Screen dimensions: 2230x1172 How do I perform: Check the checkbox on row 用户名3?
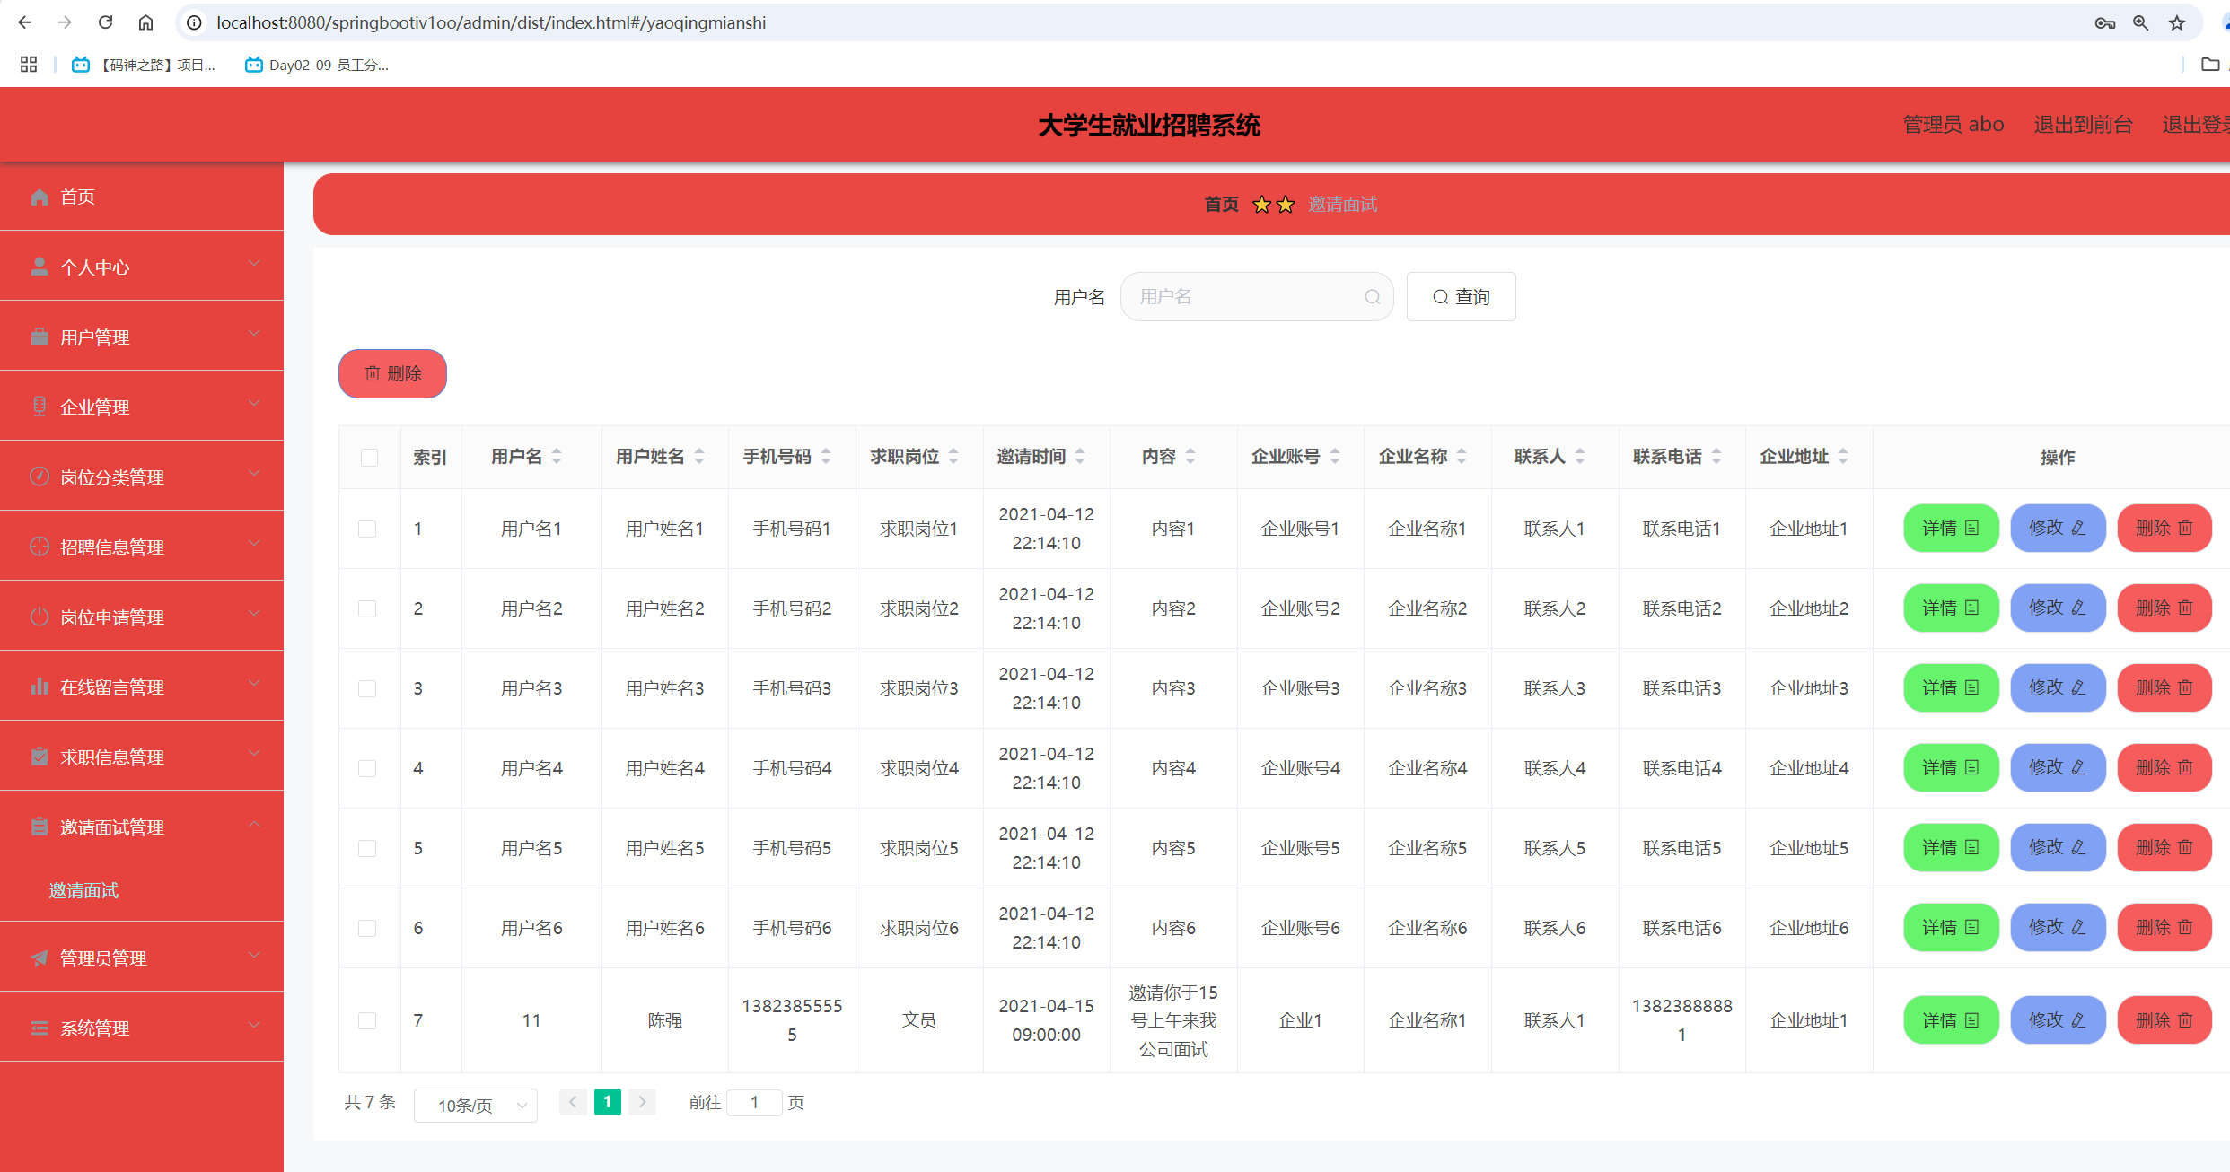pos(367,688)
